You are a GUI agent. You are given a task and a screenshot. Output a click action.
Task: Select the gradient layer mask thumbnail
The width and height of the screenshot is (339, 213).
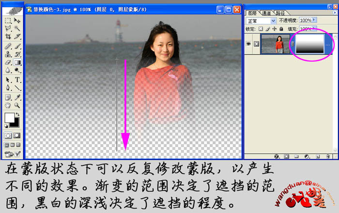[309, 44]
